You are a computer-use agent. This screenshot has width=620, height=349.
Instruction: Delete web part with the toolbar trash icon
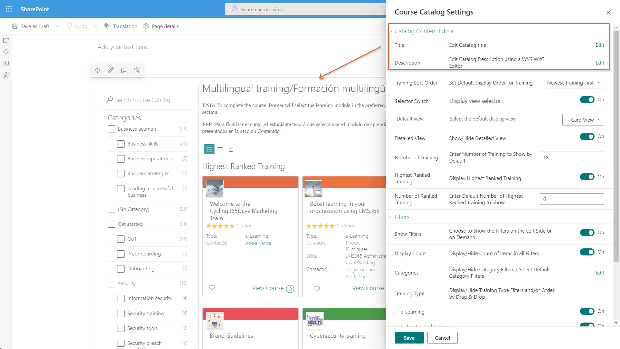[x=137, y=70]
